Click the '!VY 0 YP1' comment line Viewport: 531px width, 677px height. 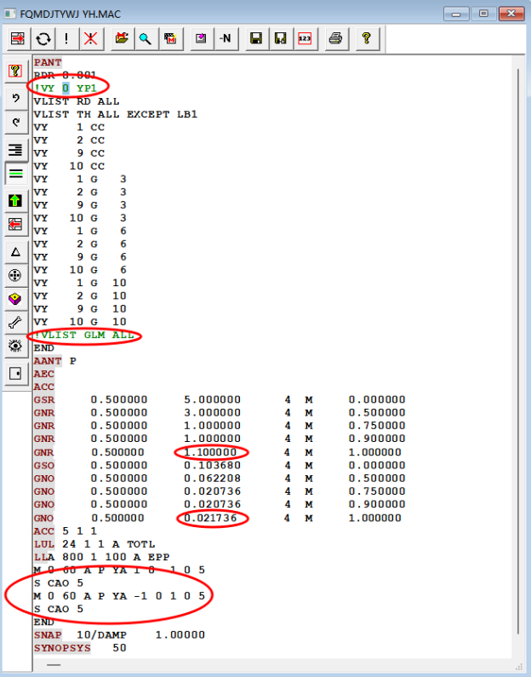pyautogui.click(x=66, y=89)
